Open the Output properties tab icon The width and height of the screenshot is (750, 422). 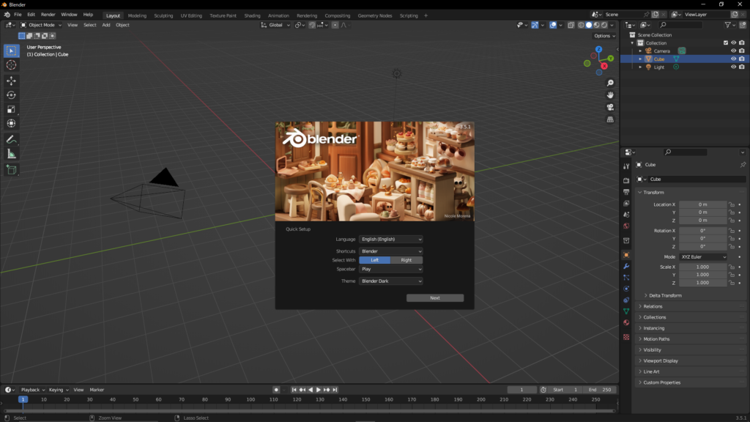click(x=626, y=193)
